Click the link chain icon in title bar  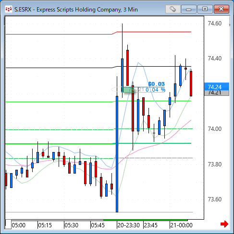pyautogui.click(x=173, y=9)
